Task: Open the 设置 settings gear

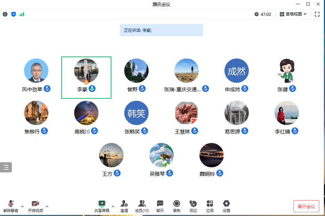Action: (x=226, y=206)
